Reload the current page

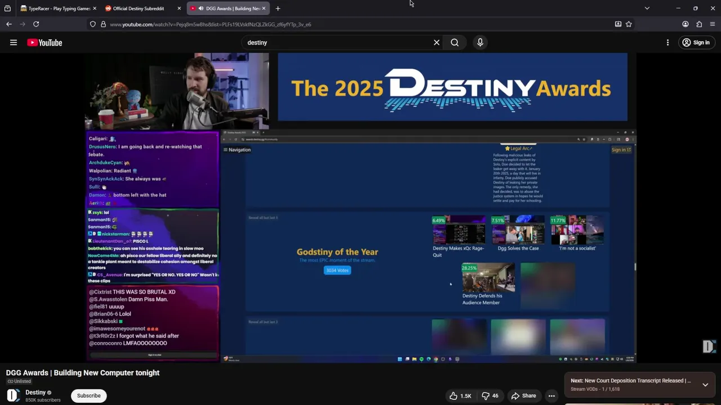click(36, 24)
